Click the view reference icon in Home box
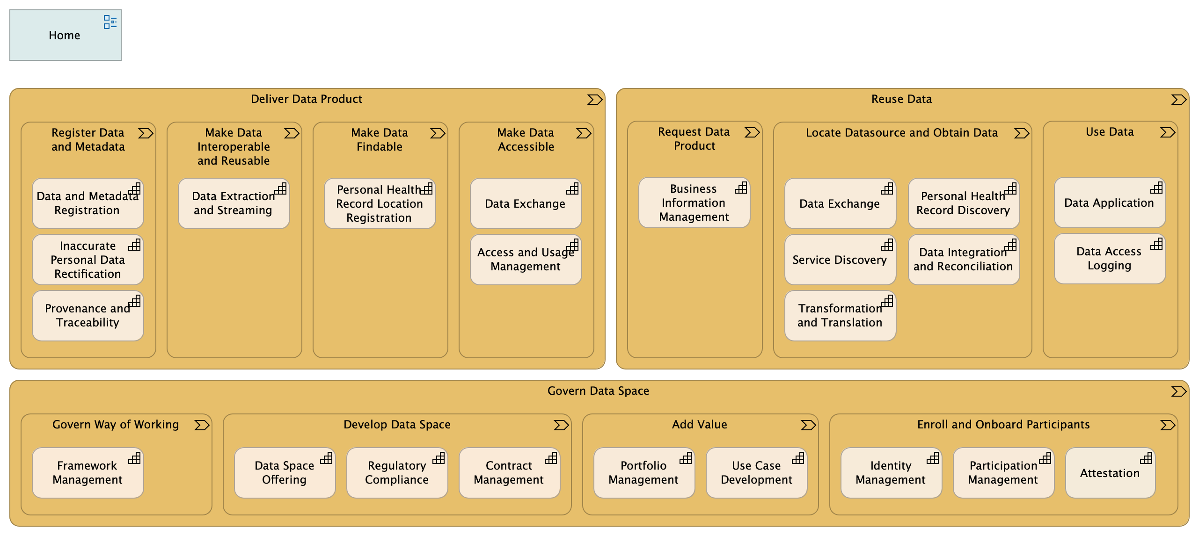The height and width of the screenshot is (536, 1199). click(110, 22)
